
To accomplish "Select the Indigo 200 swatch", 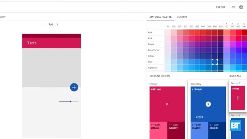I will (179, 56).
